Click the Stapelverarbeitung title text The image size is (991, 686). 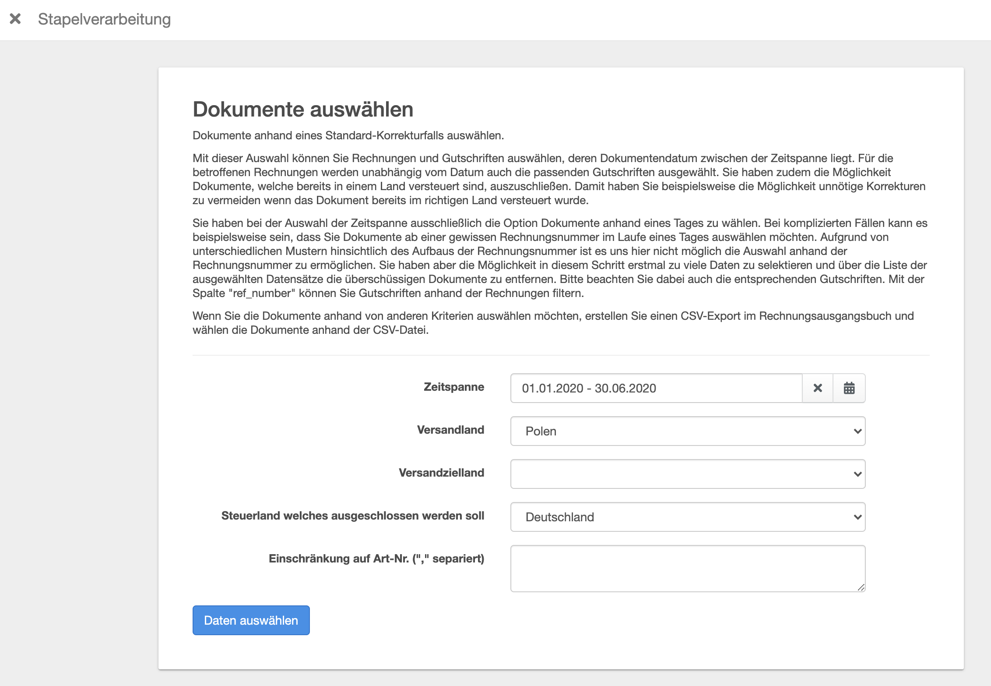104,19
